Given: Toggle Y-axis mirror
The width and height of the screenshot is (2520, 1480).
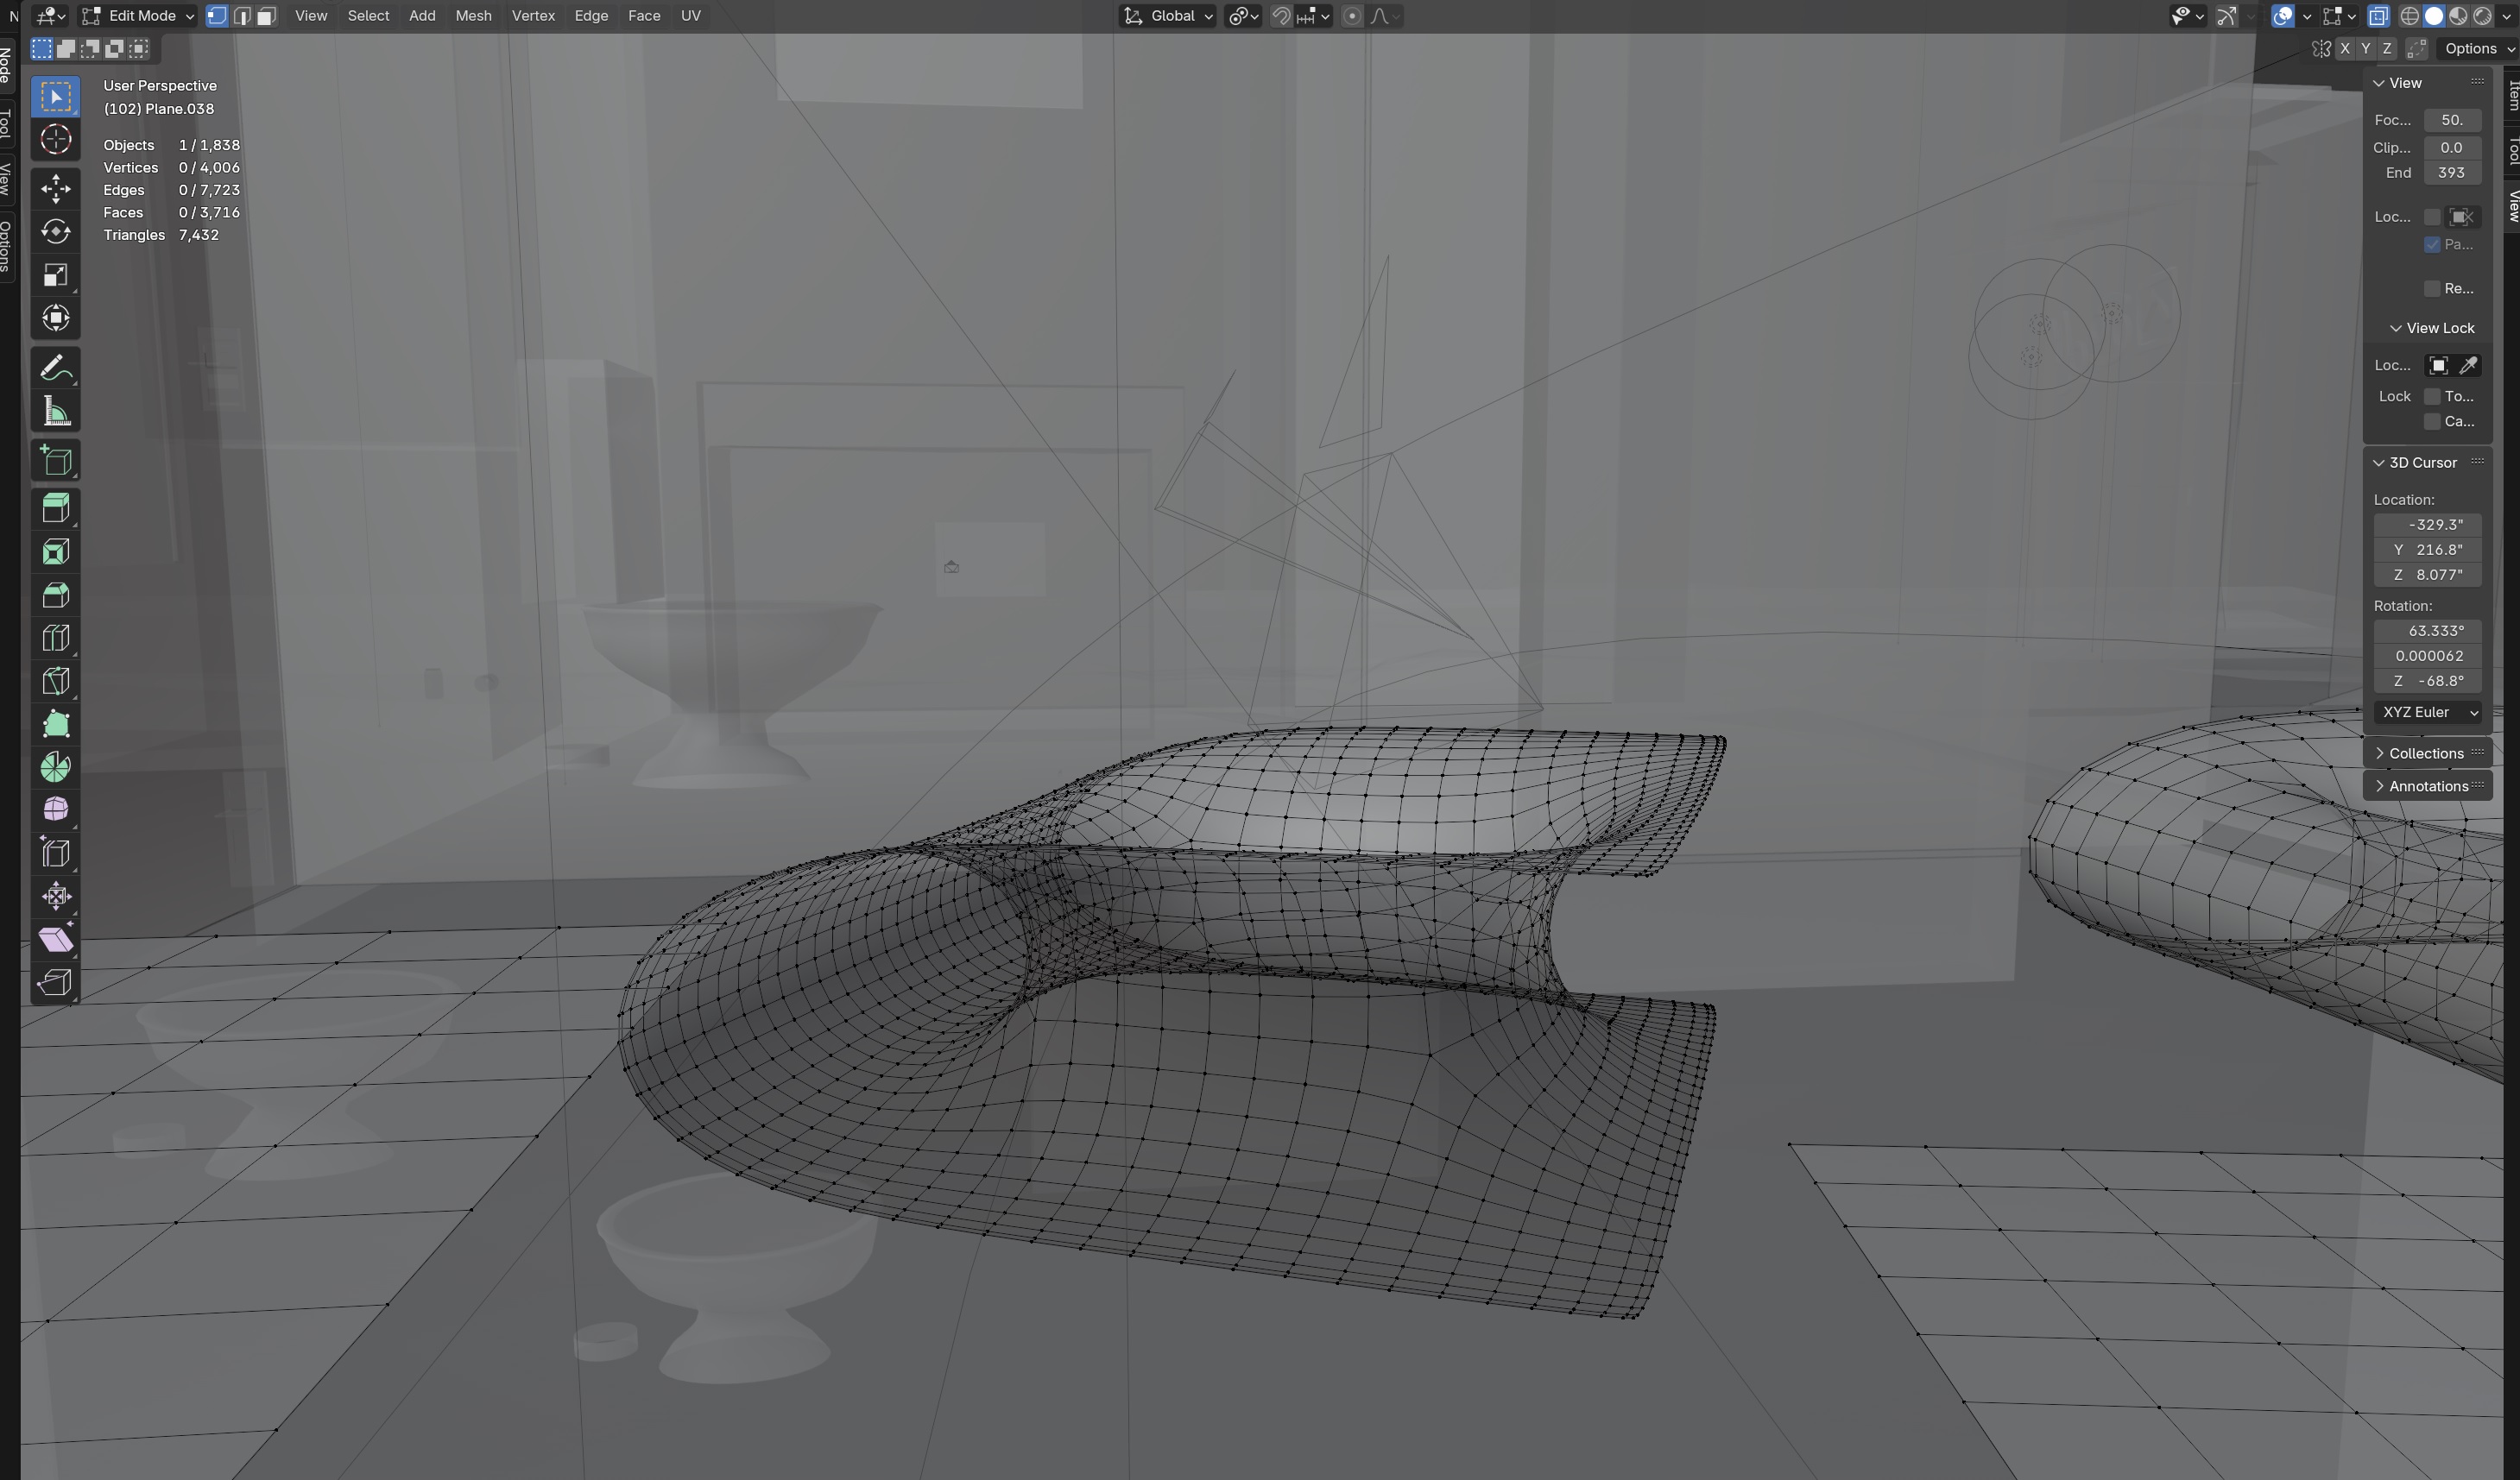Looking at the screenshot, I should click(2365, 48).
